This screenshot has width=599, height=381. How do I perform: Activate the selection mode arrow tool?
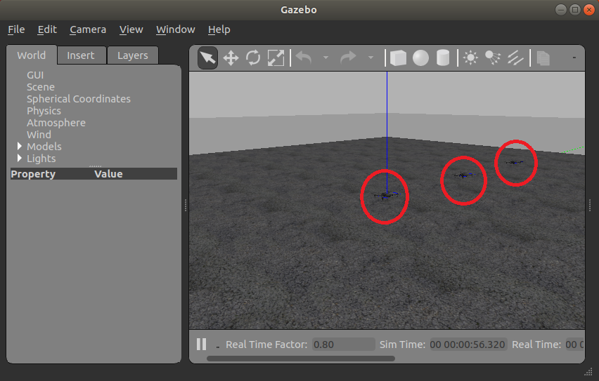point(208,58)
